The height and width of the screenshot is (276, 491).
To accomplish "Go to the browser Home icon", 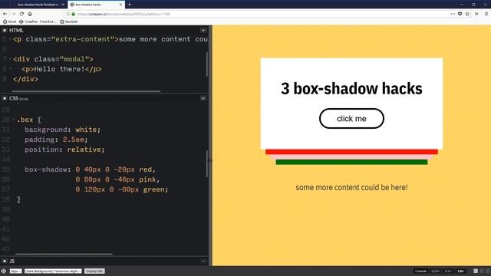I will click(x=30, y=14).
